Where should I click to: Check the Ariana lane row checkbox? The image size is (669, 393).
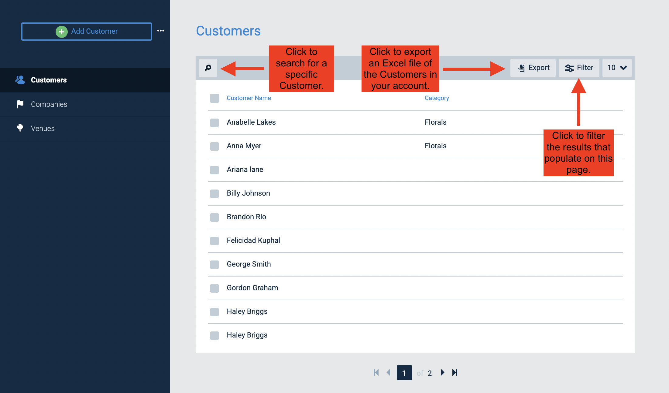pyautogui.click(x=214, y=170)
